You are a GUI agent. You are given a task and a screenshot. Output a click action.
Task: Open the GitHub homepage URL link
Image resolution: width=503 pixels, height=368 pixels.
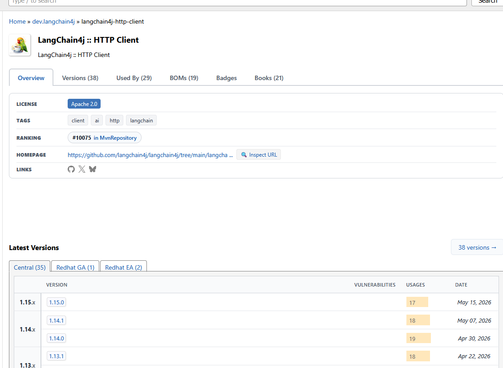(150, 155)
